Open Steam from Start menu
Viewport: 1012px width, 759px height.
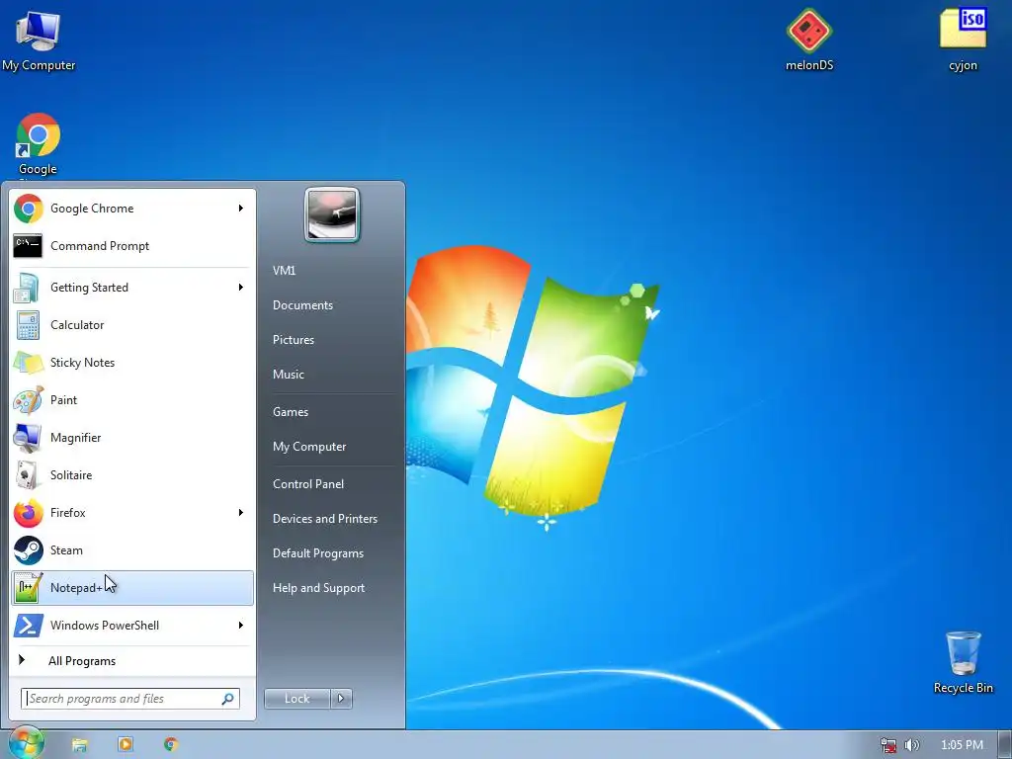tap(132, 549)
